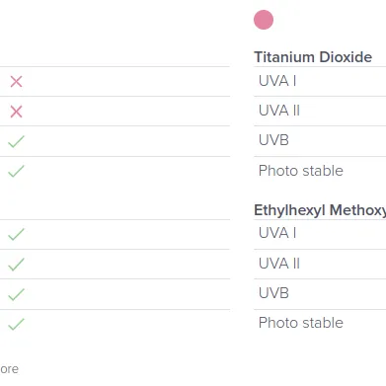Click green check beside Titanium Dioxide Photo stable
This screenshot has height=386, width=386.
tap(16, 171)
